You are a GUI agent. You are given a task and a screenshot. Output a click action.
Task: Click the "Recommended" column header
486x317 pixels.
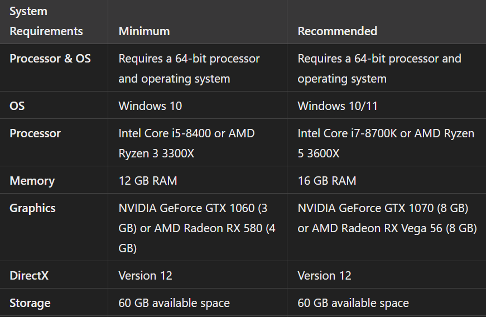click(x=337, y=31)
